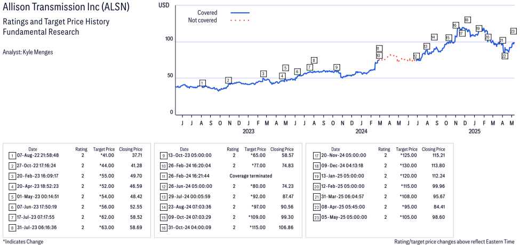Viewport: 520px width, 245px height.
Task: Click chart marker 2 on the price line
Action: click(228, 80)
